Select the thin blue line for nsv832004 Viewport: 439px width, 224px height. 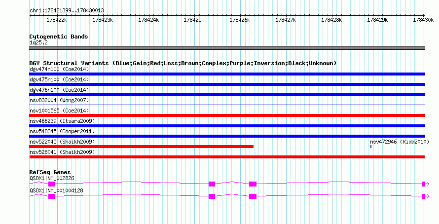227,105
